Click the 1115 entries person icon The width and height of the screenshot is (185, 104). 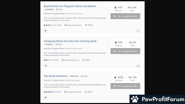(116, 8)
